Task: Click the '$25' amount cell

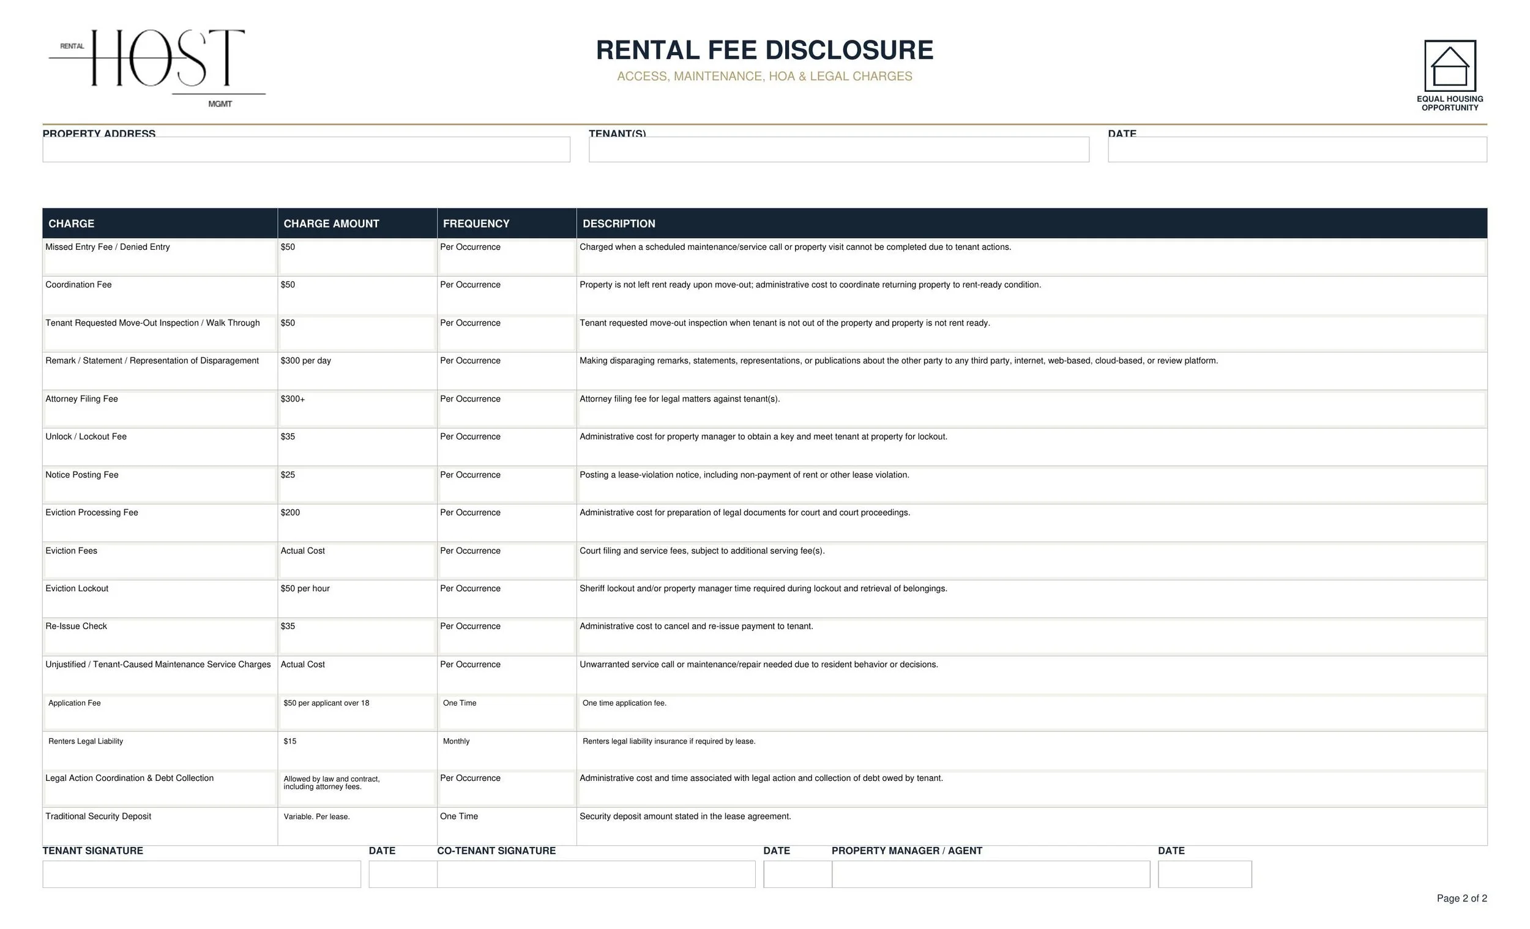Action: coord(357,485)
